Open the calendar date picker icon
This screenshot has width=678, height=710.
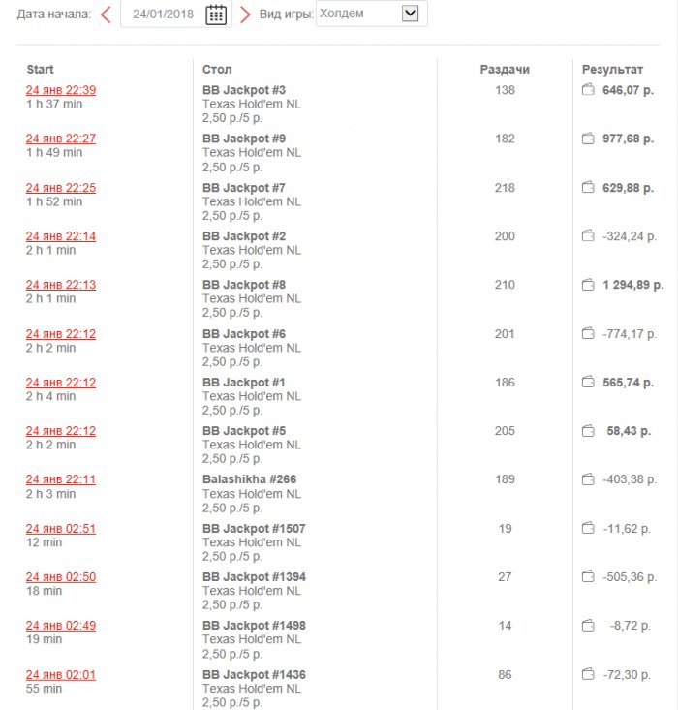[x=216, y=14]
